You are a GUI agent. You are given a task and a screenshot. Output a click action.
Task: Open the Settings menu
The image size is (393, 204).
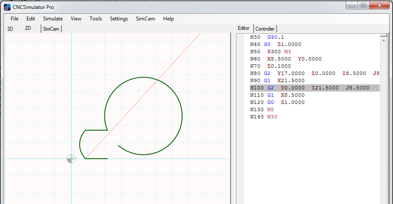(x=119, y=19)
